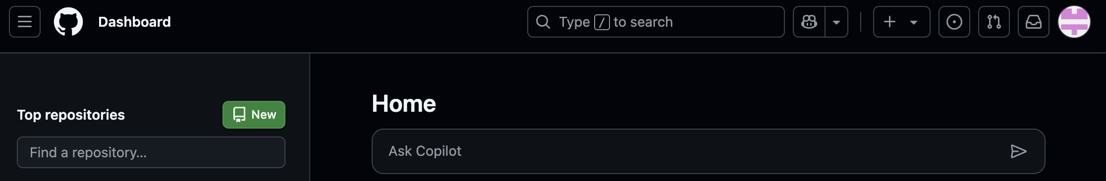Open the hamburger global navigation menu

tap(25, 22)
